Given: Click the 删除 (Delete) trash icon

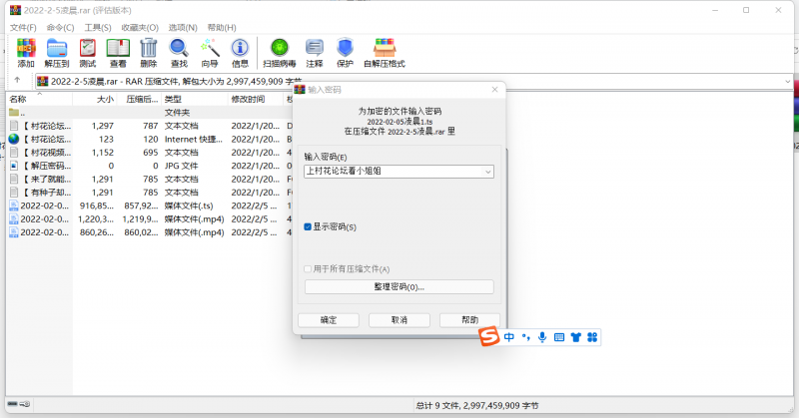Looking at the screenshot, I should click(x=149, y=52).
